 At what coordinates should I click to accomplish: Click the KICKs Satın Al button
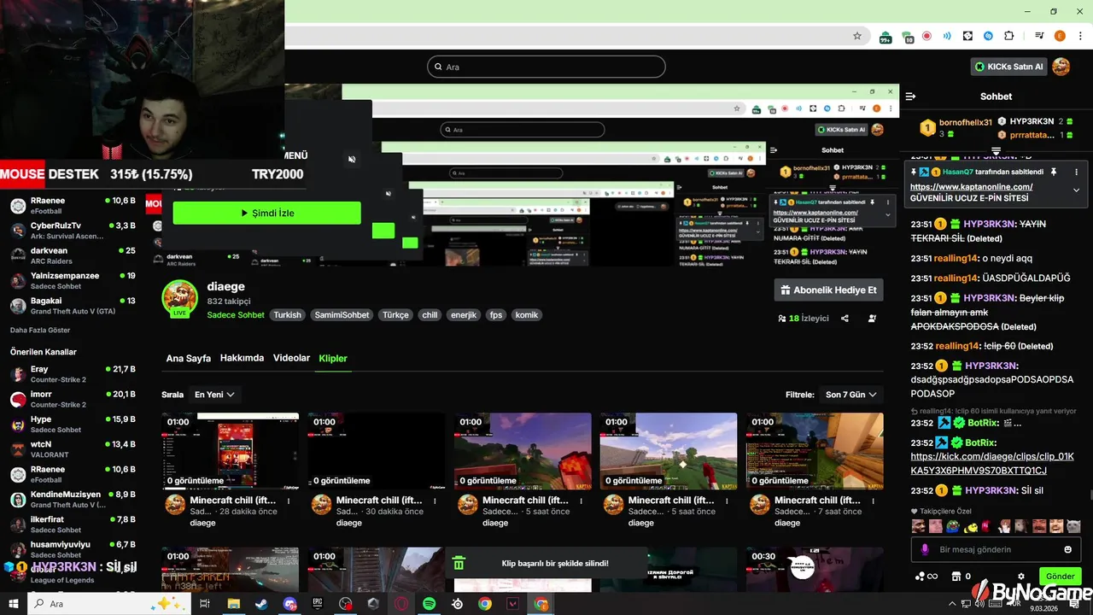click(1008, 67)
